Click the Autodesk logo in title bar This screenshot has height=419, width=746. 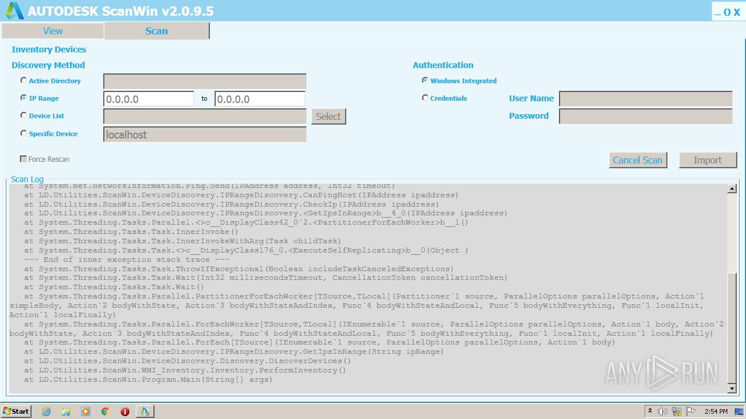click(x=14, y=10)
